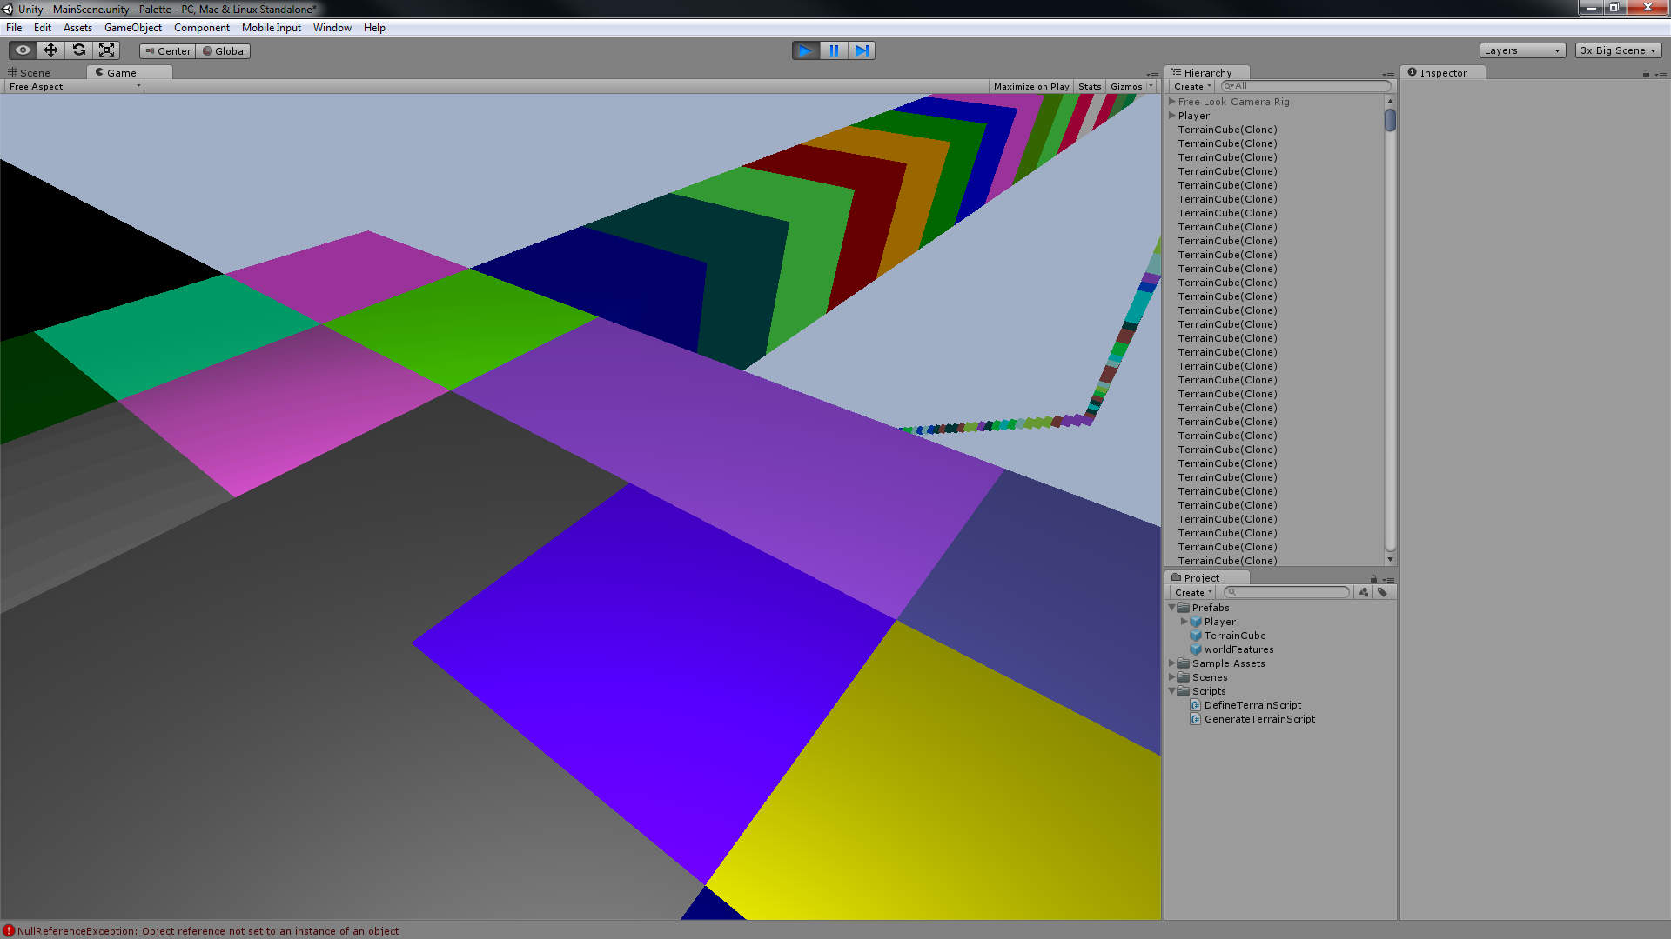Viewport: 1671px width, 939px height.
Task: Toggle the Inspector panel lock
Action: [x=1646, y=74]
